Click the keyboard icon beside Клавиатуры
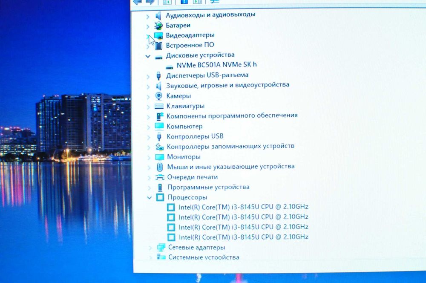426x283 pixels. click(x=159, y=106)
